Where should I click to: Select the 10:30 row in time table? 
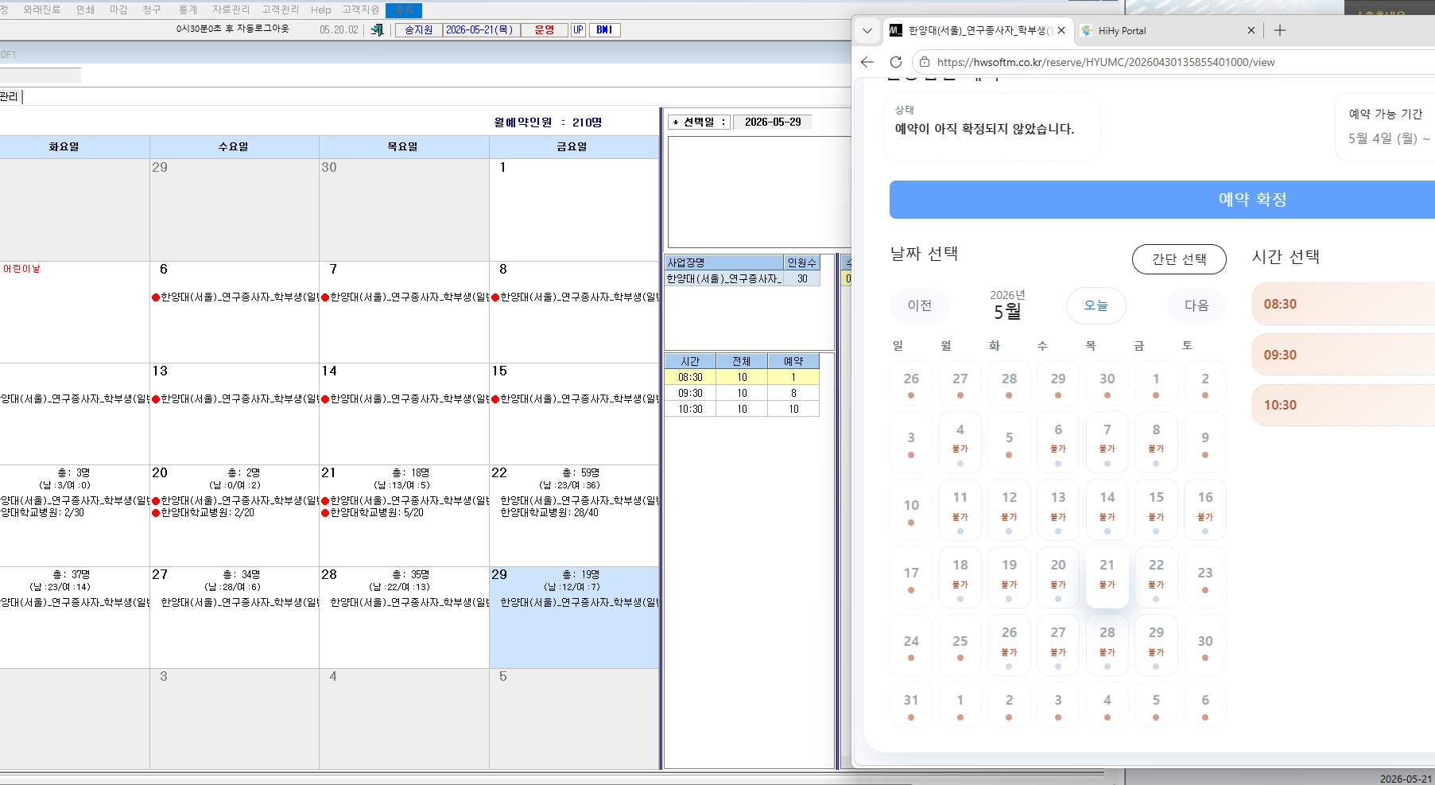point(742,409)
